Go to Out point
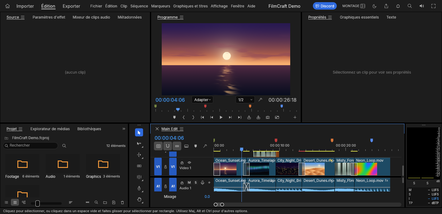The width and height of the screenshot is (442, 214). 240,118
